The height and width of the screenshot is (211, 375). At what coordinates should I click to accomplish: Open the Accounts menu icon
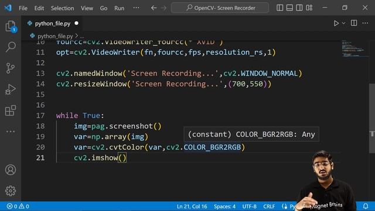(11, 170)
